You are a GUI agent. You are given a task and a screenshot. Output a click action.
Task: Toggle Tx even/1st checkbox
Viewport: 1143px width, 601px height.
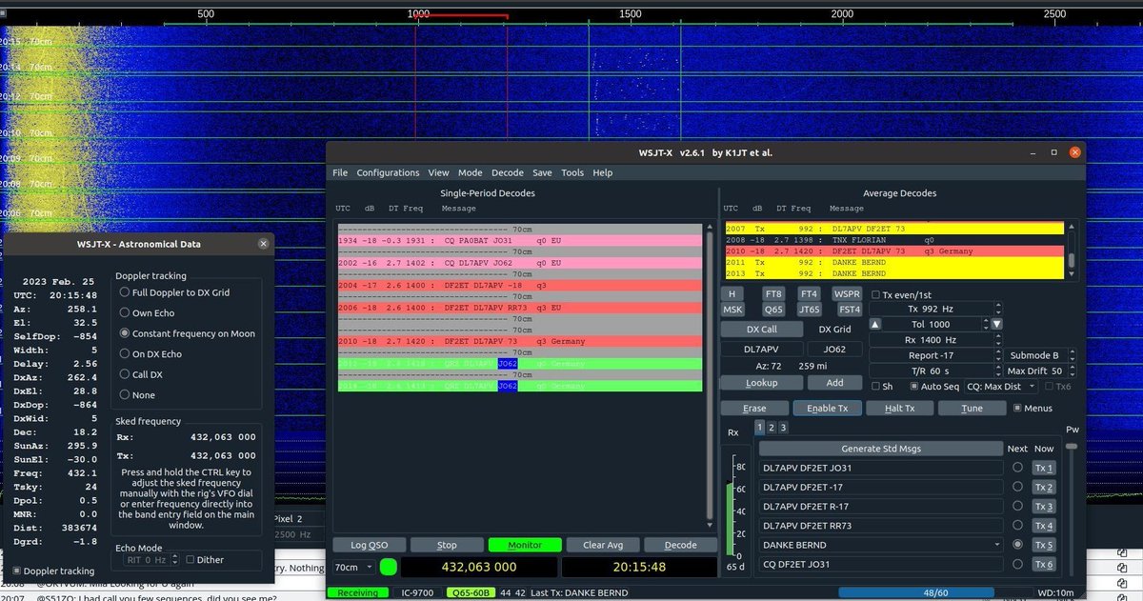[876, 294]
